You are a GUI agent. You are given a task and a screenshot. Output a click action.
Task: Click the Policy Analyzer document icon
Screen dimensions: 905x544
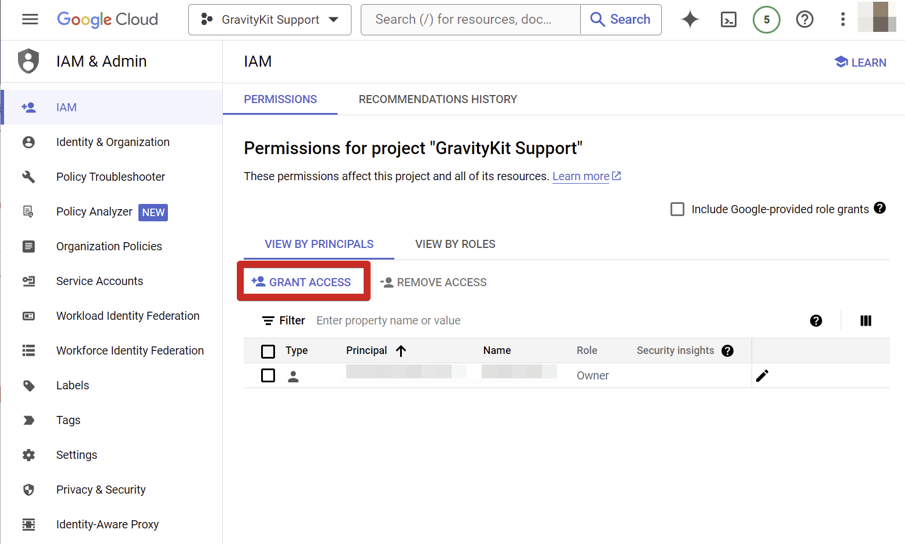coord(28,211)
